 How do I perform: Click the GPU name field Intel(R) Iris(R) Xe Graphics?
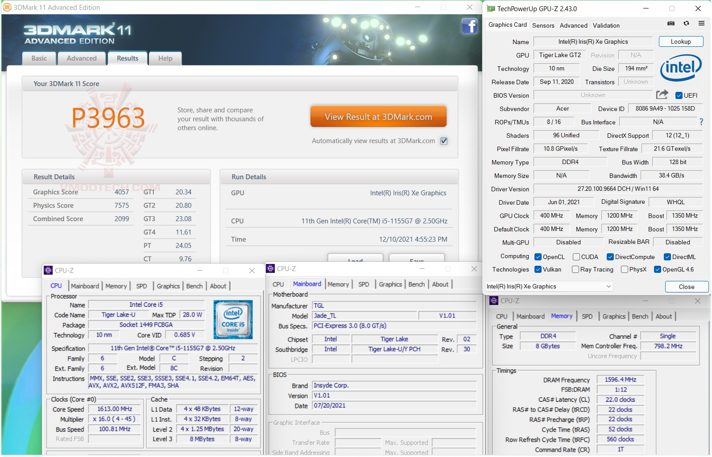pos(593,41)
